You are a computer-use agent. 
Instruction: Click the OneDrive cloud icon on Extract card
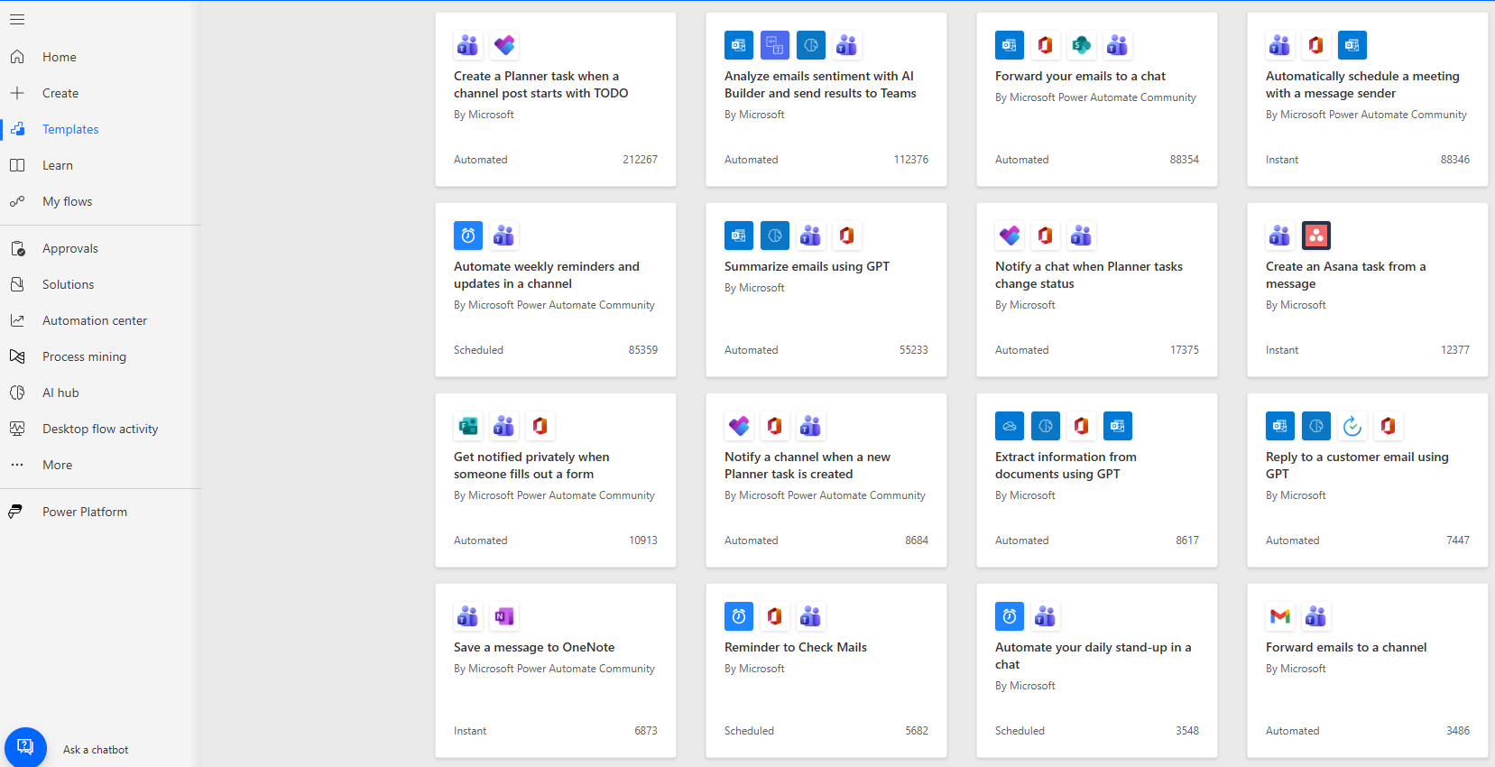point(1009,426)
